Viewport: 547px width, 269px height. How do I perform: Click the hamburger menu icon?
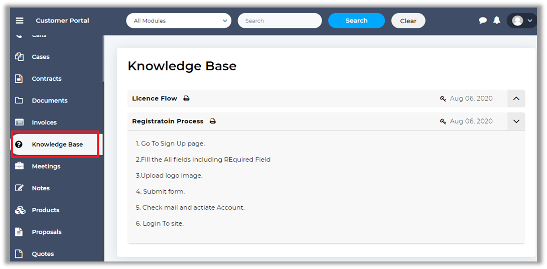pyautogui.click(x=20, y=21)
